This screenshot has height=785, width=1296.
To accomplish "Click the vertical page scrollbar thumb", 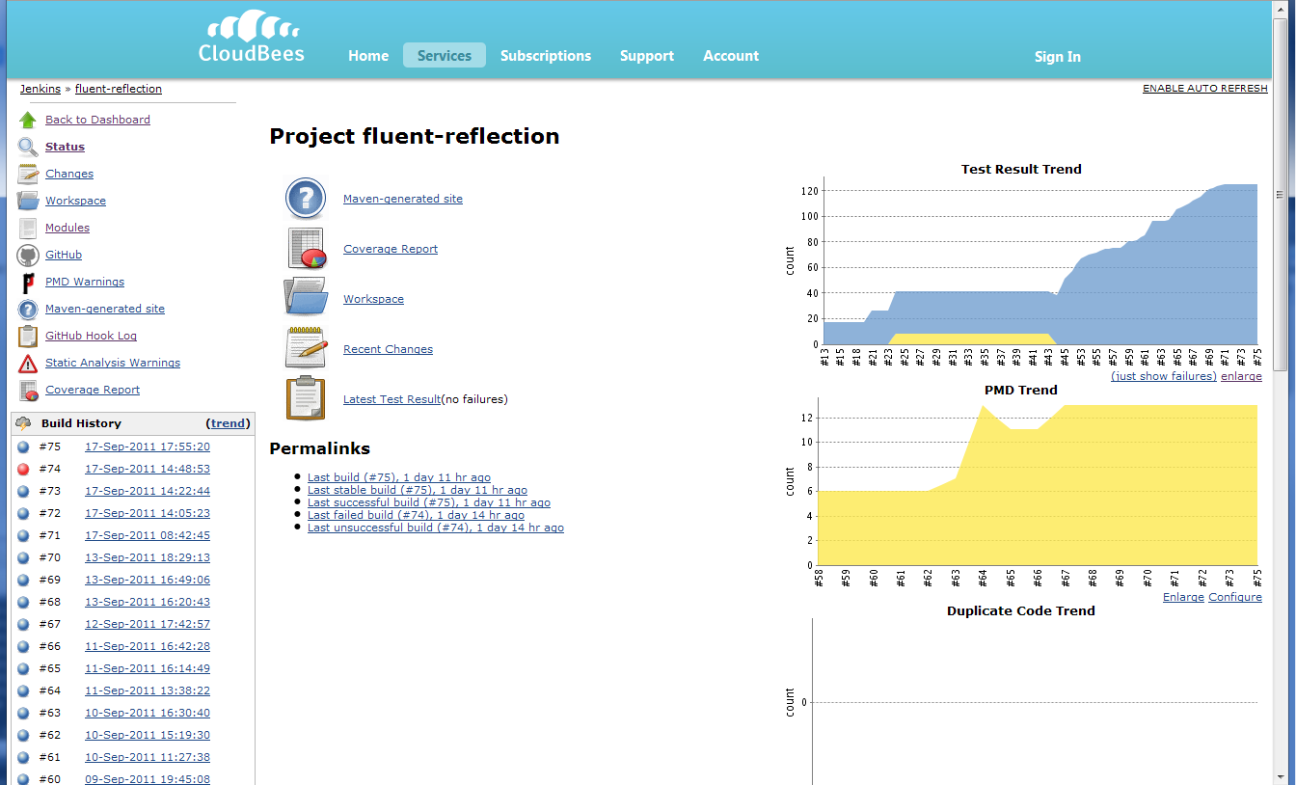I will tap(1281, 193).
